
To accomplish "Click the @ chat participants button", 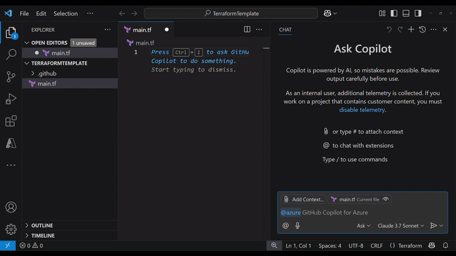I will click(286, 225).
